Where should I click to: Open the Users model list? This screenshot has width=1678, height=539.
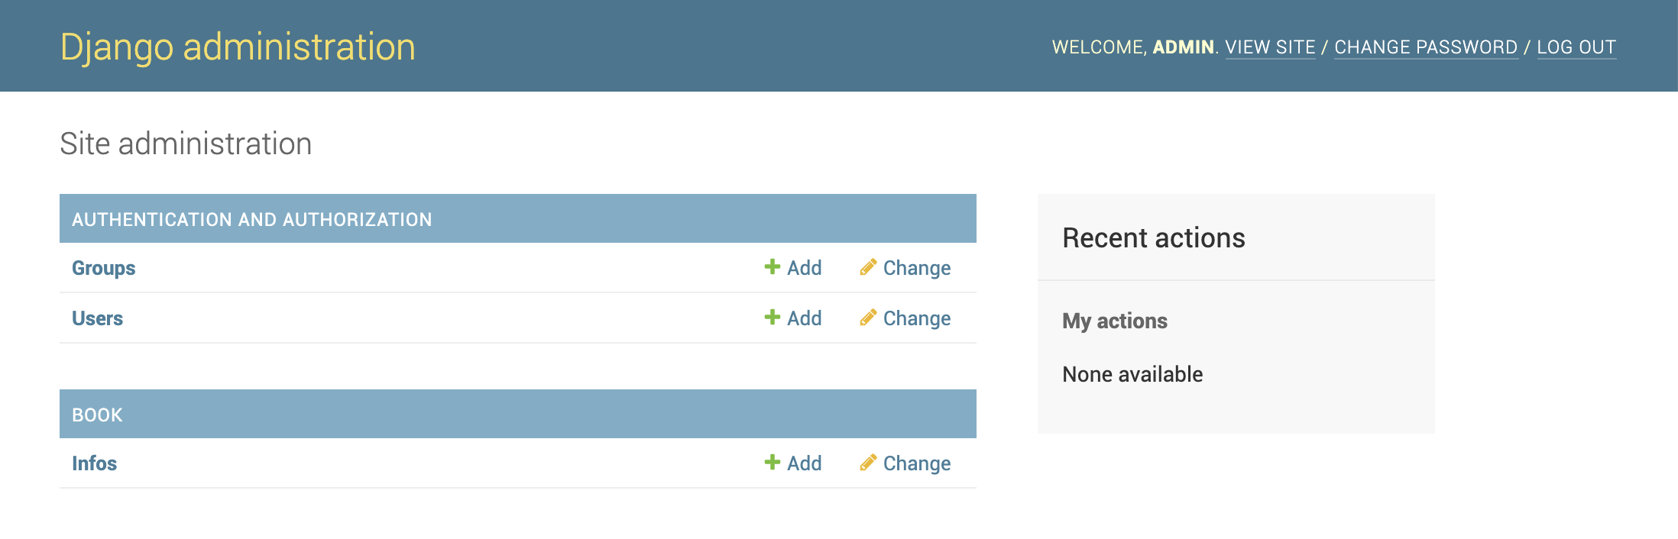click(x=97, y=318)
